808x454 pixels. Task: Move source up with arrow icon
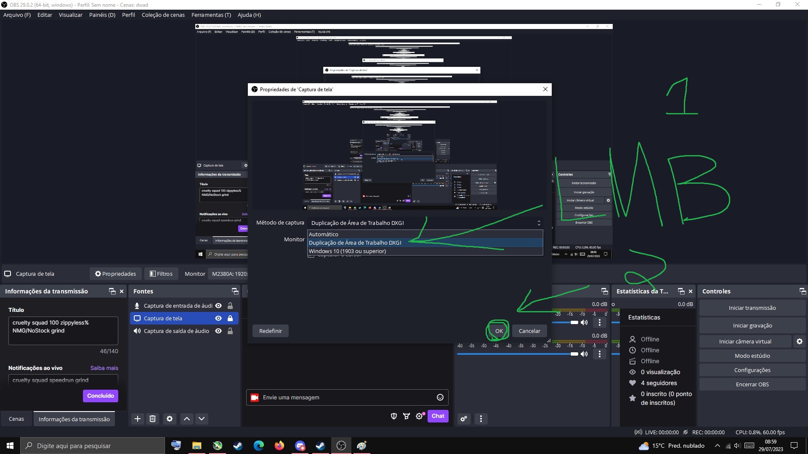(187, 419)
